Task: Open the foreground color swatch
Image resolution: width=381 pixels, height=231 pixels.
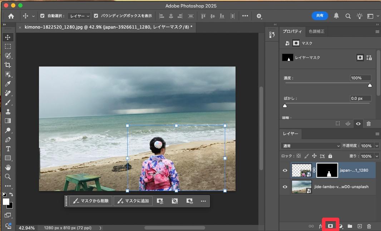Action: pos(6,202)
